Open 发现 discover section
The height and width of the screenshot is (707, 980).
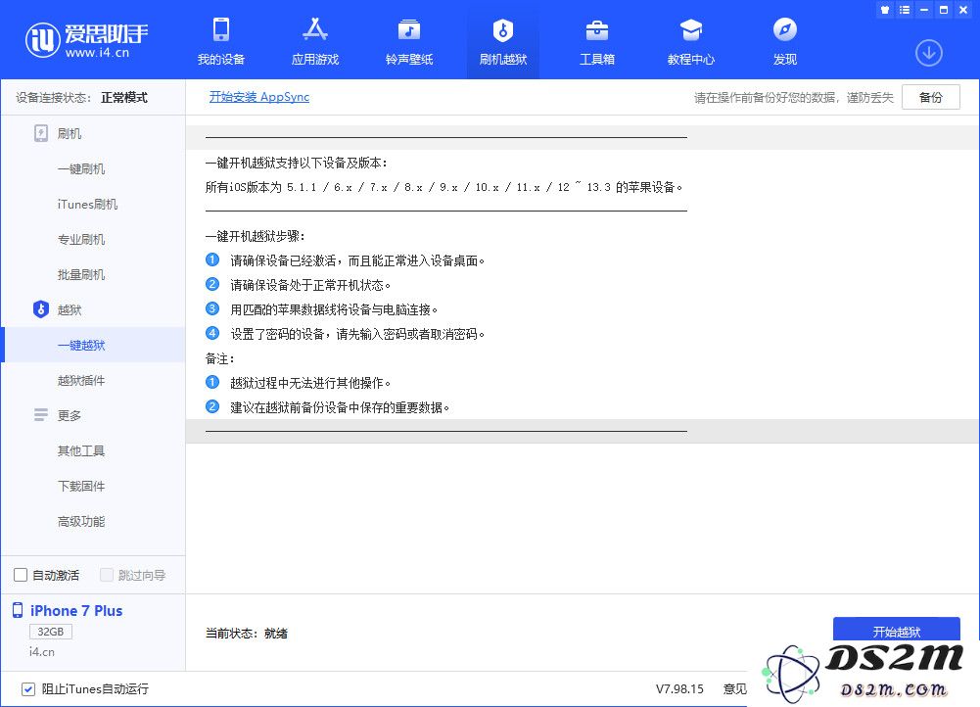pyautogui.click(x=785, y=41)
